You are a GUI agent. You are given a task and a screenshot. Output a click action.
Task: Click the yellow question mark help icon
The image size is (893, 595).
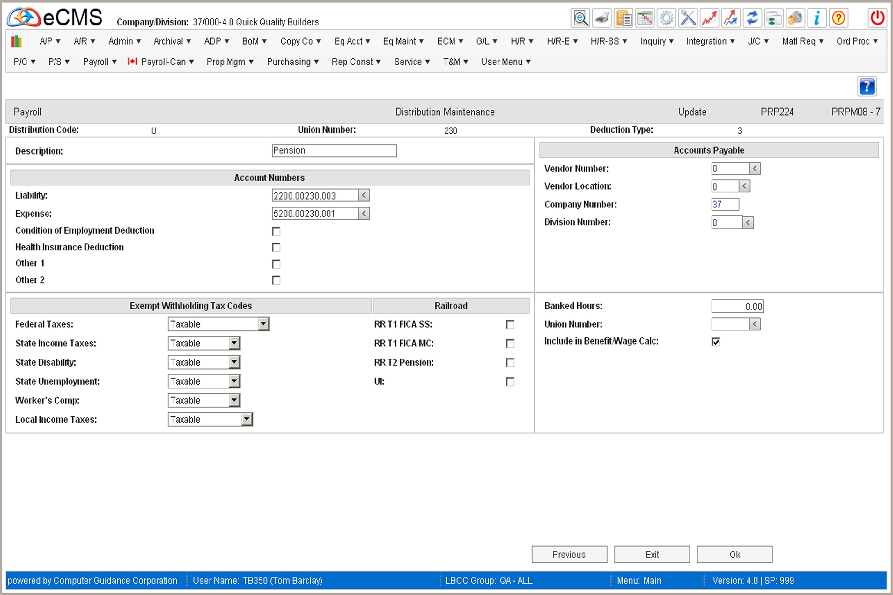click(x=838, y=18)
